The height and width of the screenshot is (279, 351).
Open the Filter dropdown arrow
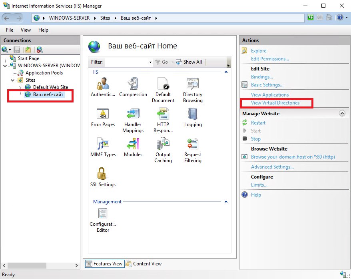click(x=150, y=62)
